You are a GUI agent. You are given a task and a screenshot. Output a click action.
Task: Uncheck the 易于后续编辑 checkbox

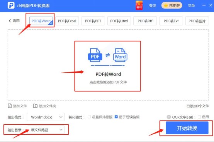(116, 117)
